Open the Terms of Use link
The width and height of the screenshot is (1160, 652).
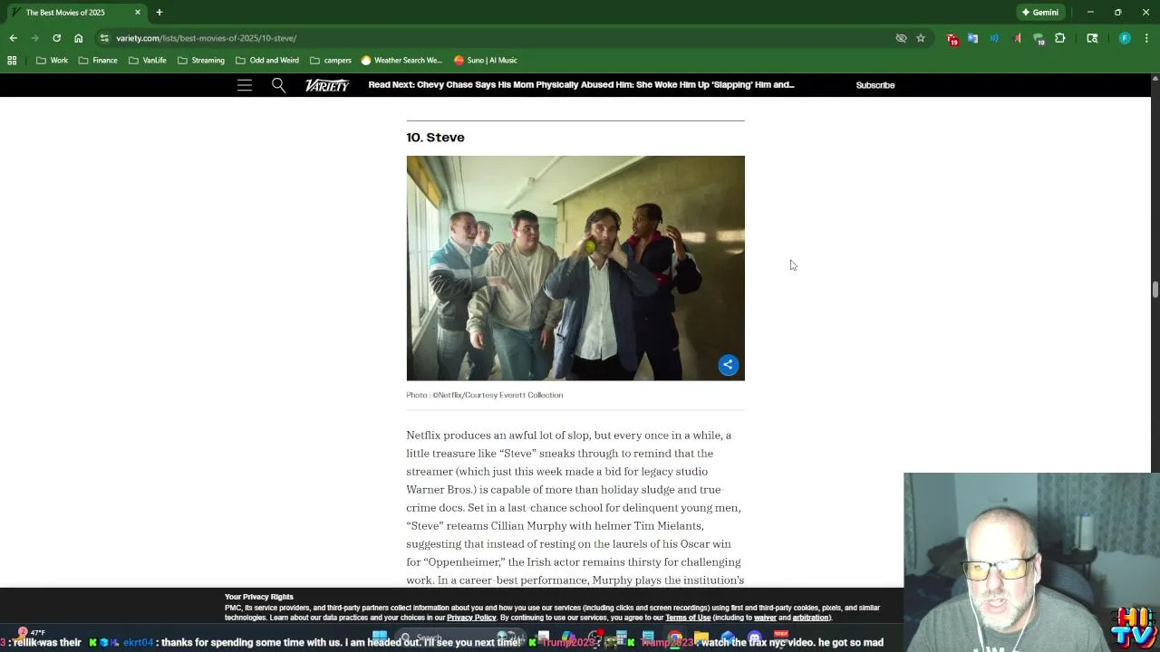688,618
